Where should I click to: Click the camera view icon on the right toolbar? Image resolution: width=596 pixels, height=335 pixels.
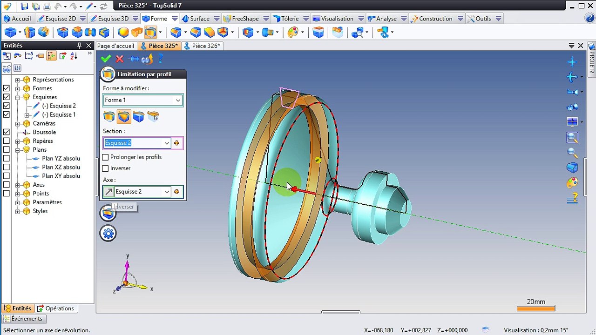click(x=572, y=92)
